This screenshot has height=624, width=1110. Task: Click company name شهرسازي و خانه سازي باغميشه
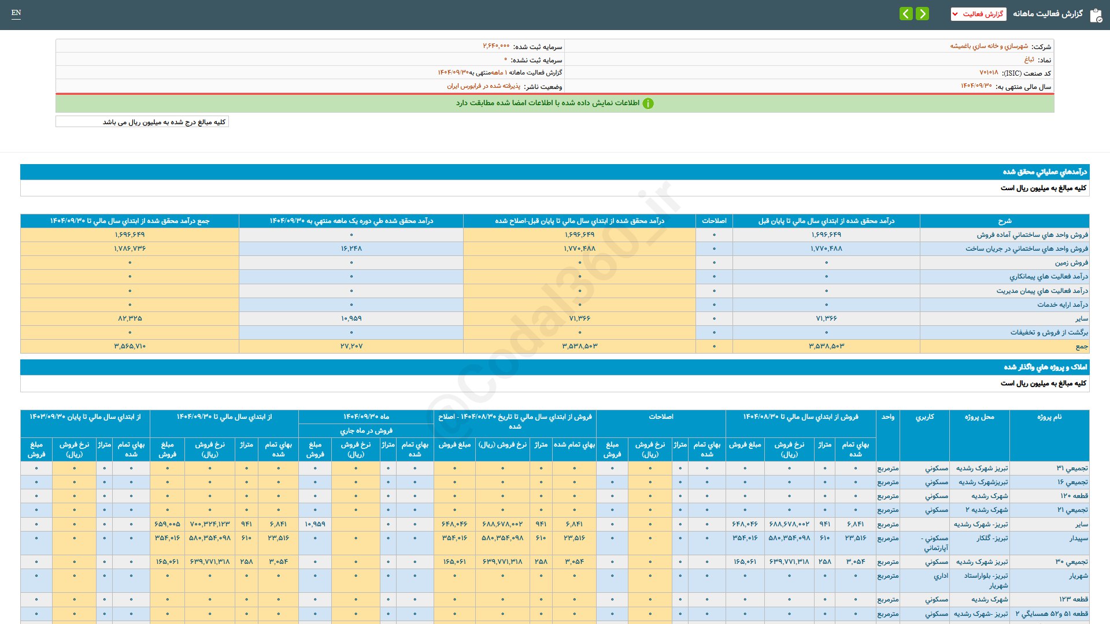coord(989,46)
